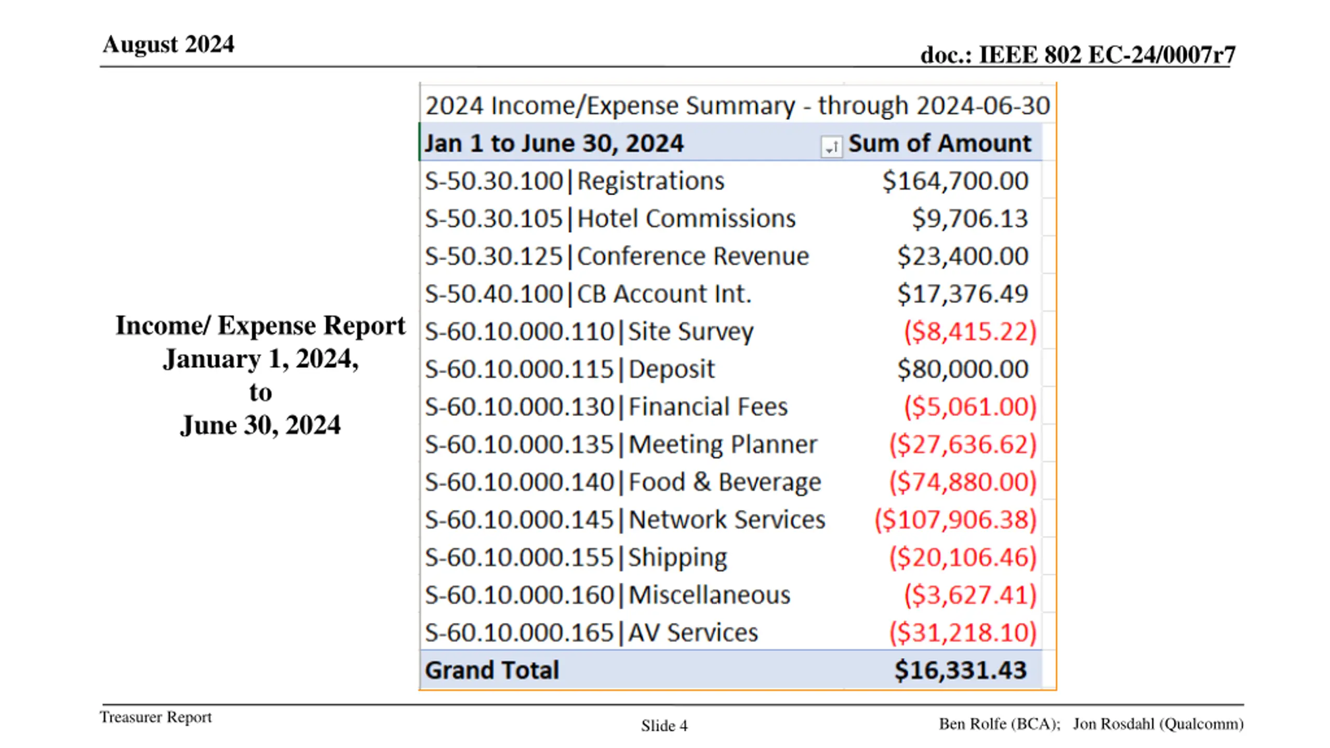Click the $80,000.00 Deposit amount

coord(963,369)
